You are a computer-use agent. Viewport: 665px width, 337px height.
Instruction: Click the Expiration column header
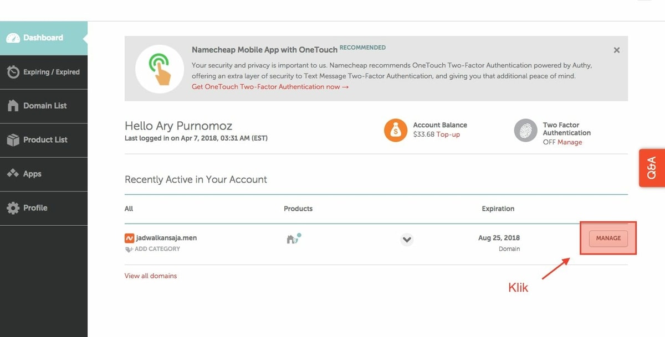pyautogui.click(x=498, y=209)
